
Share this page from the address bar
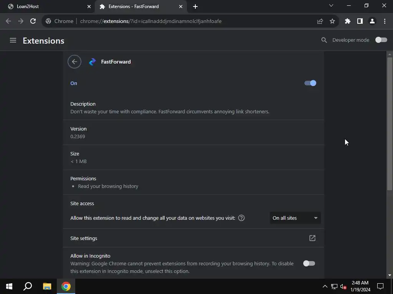click(x=320, y=21)
